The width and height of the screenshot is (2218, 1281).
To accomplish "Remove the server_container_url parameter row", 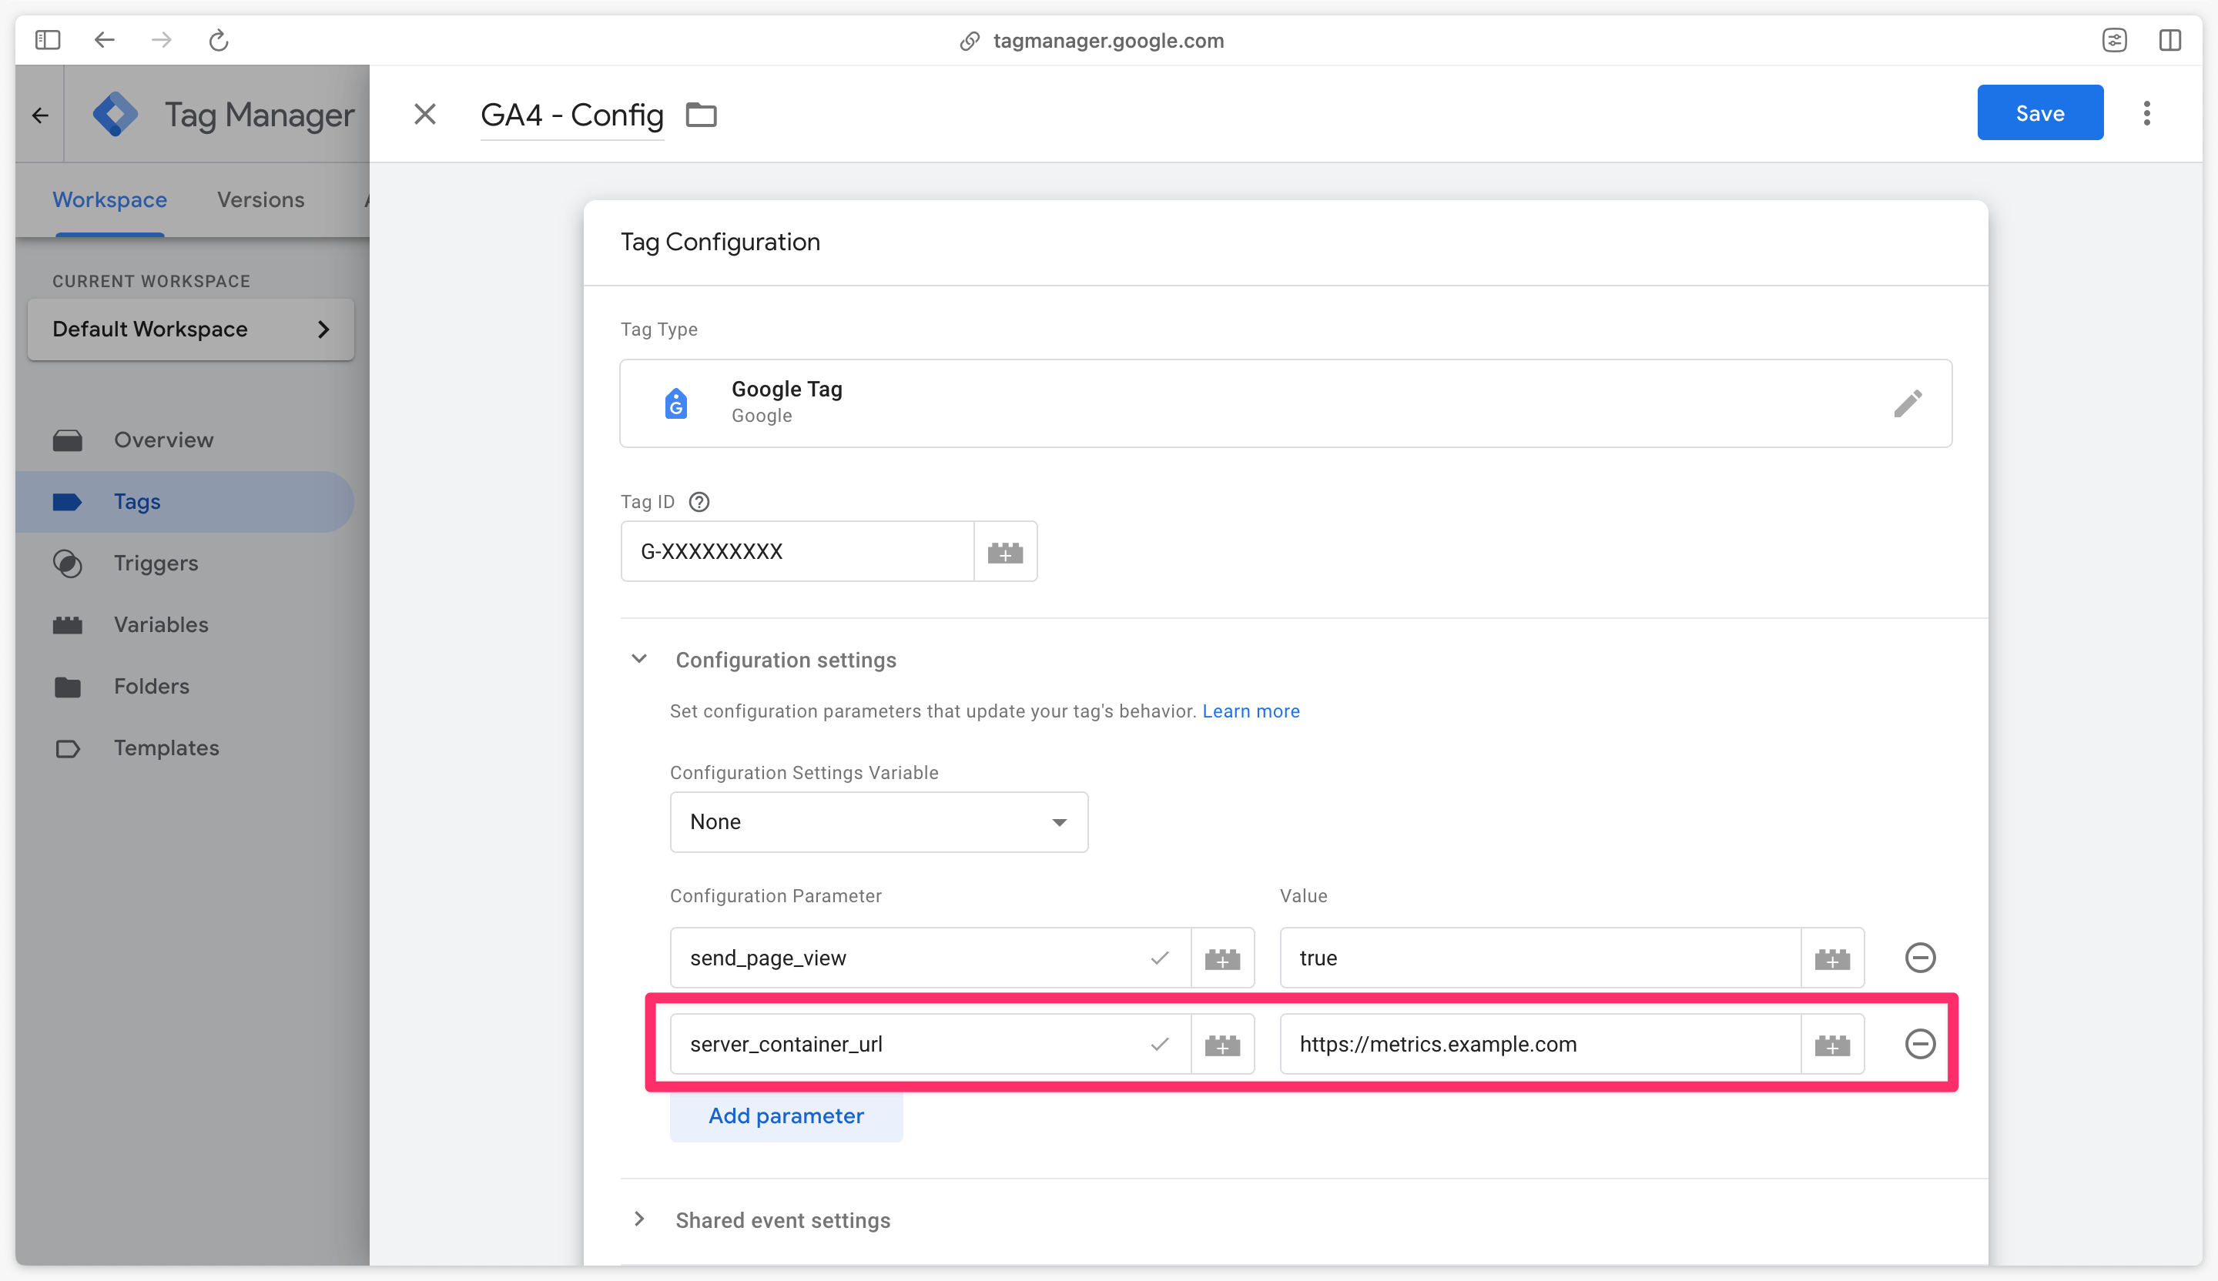I will pos(1920,1045).
